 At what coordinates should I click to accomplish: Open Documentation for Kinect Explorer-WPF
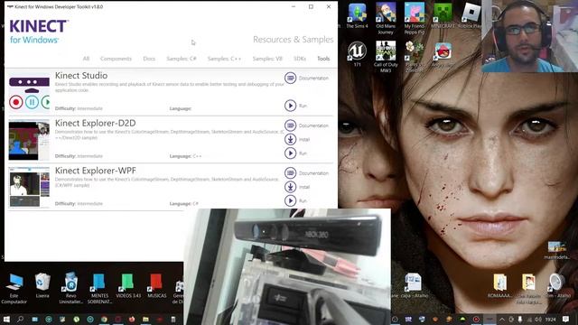(x=290, y=173)
